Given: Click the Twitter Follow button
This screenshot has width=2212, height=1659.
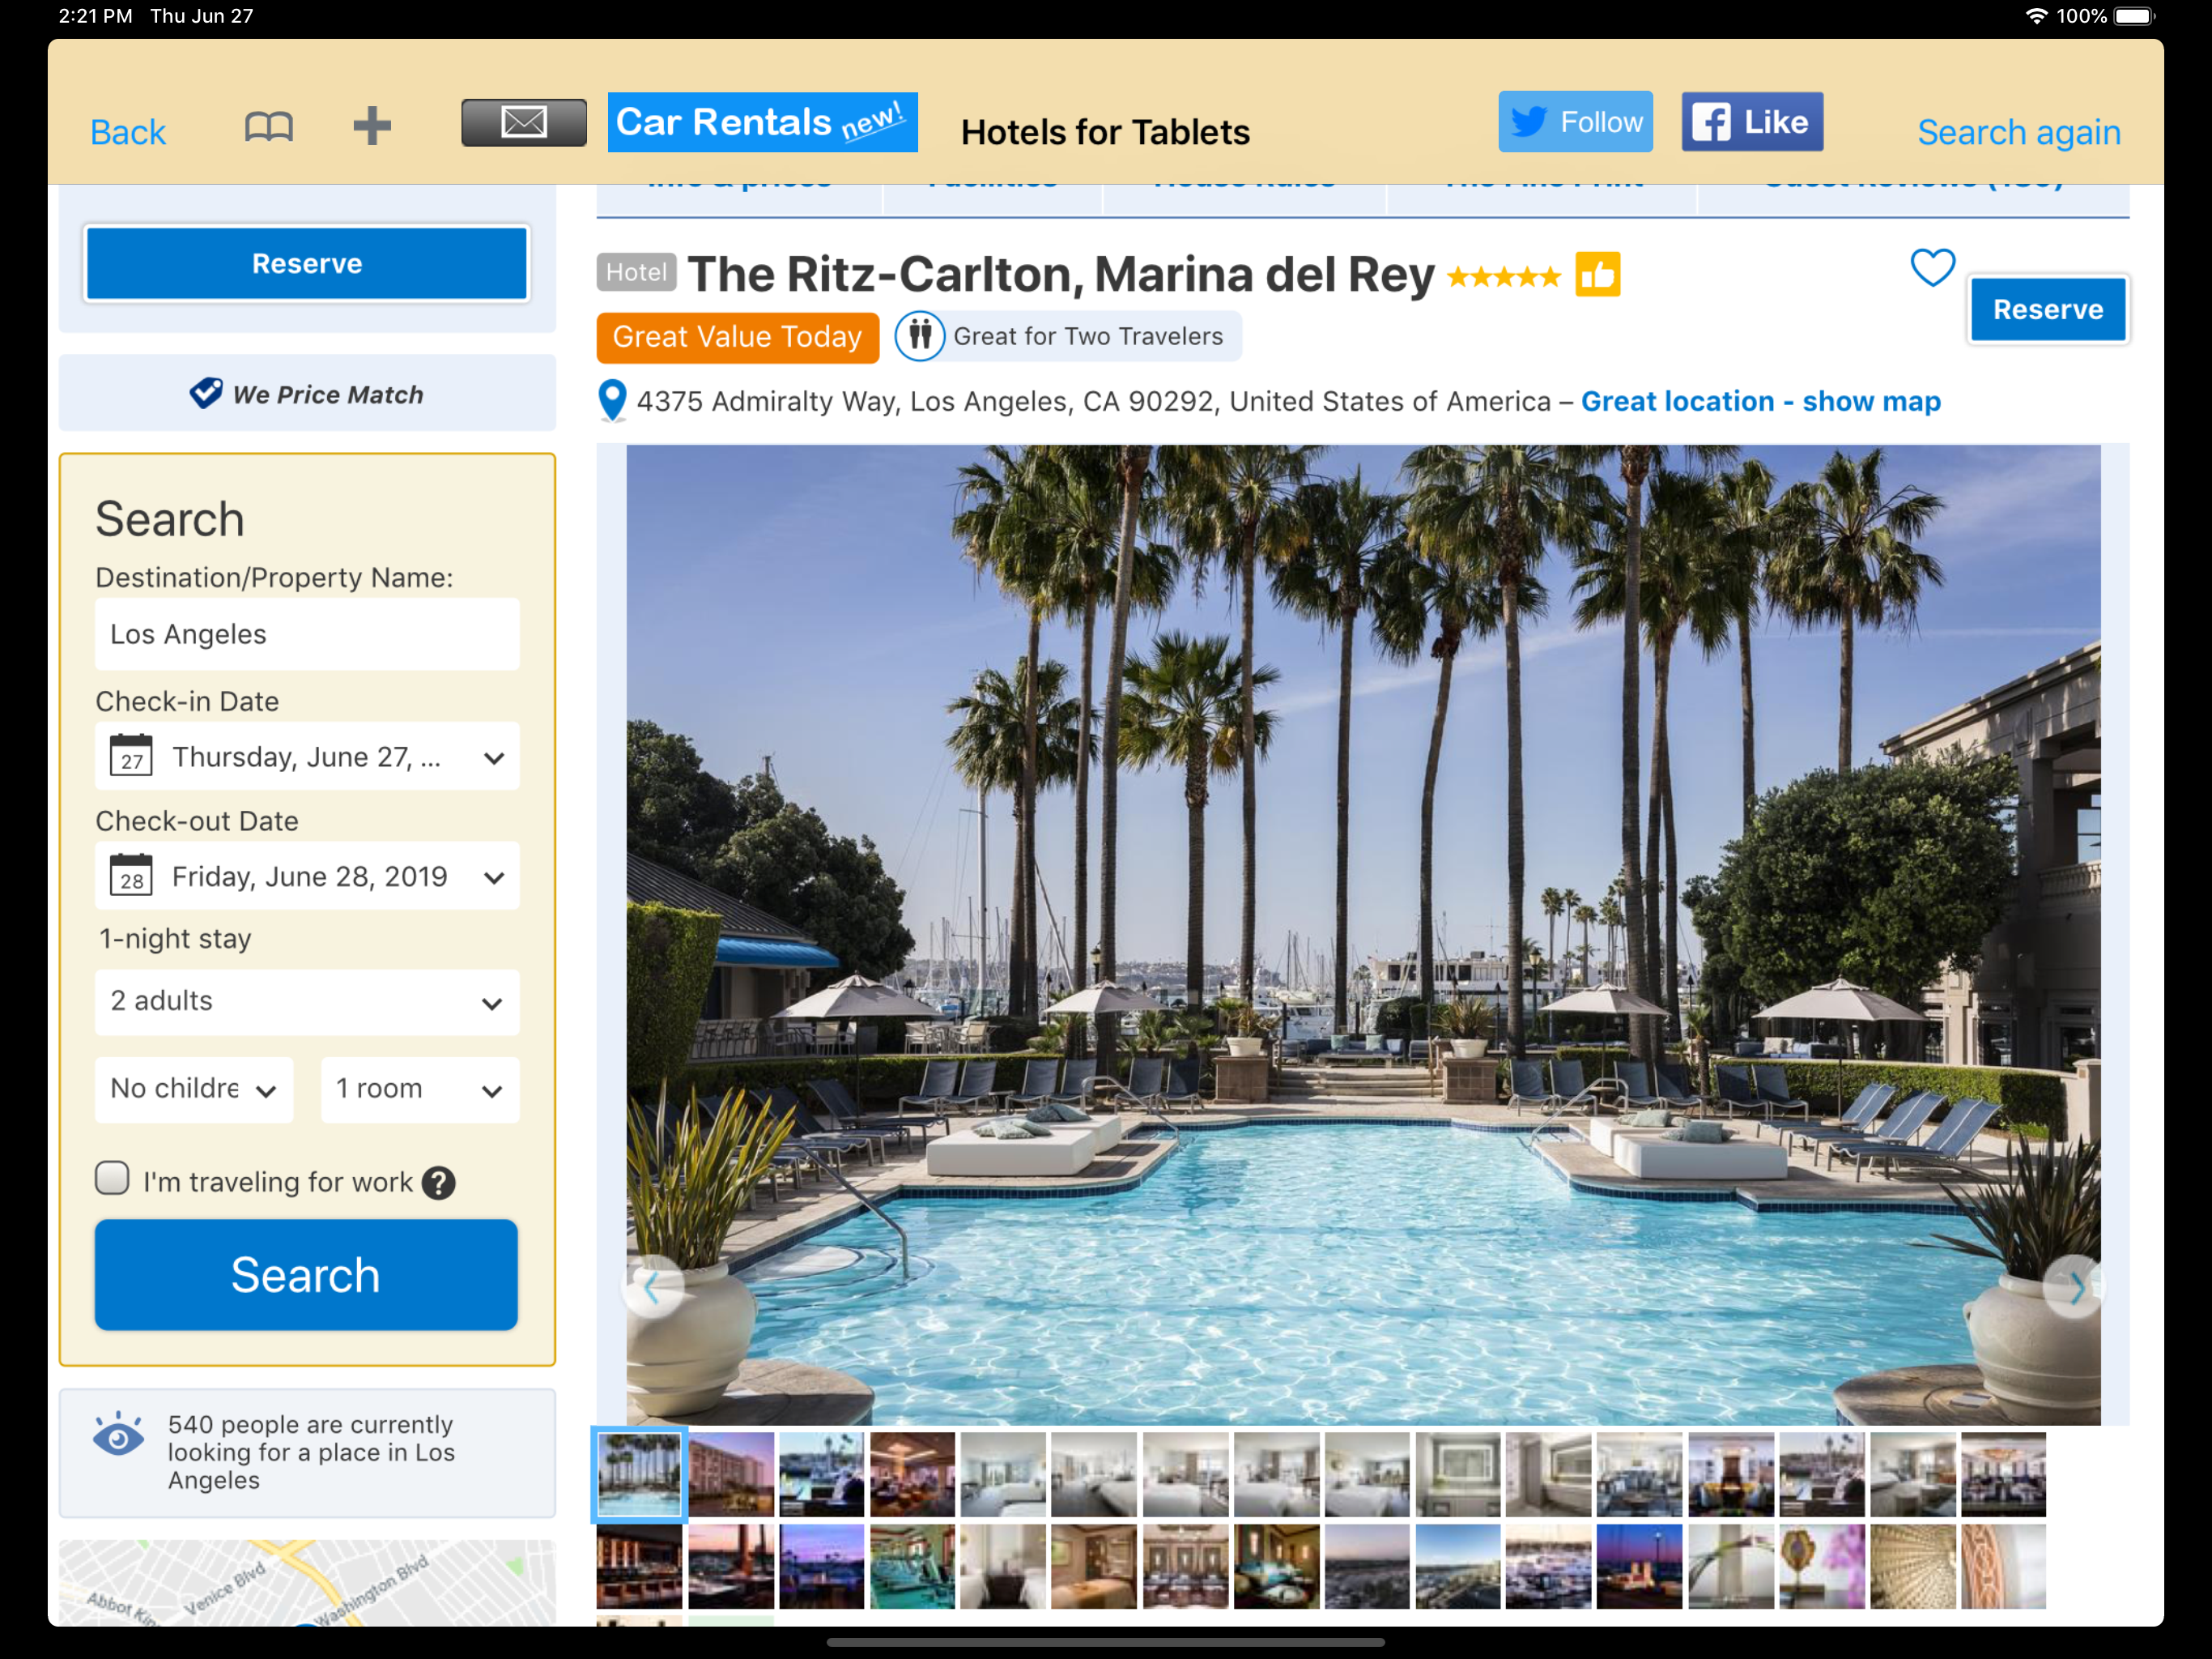Looking at the screenshot, I should pyautogui.click(x=1575, y=122).
